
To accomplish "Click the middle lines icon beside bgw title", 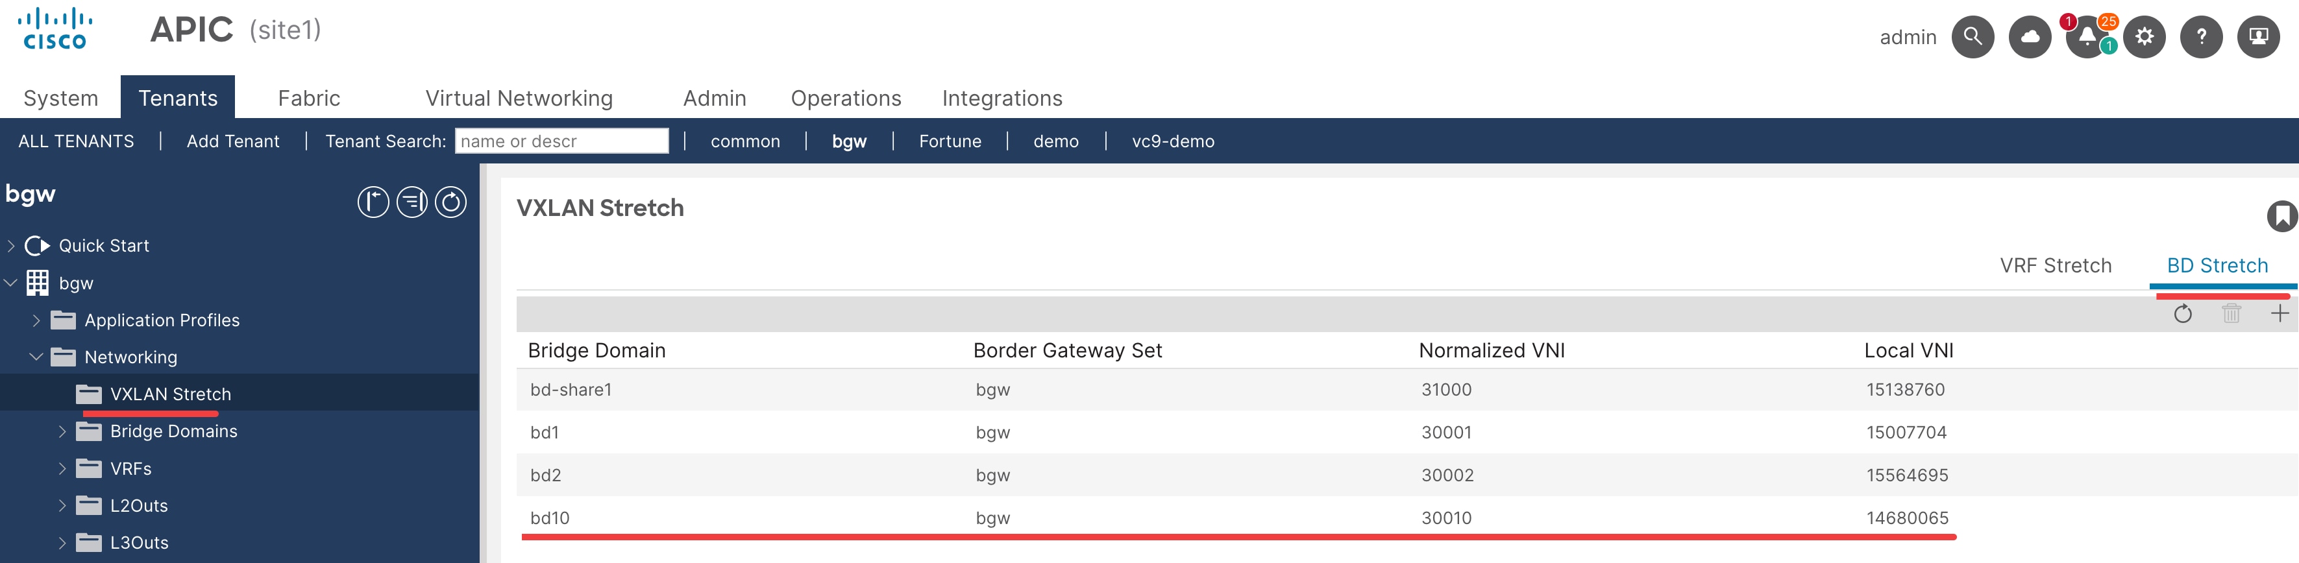I will coord(412,202).
